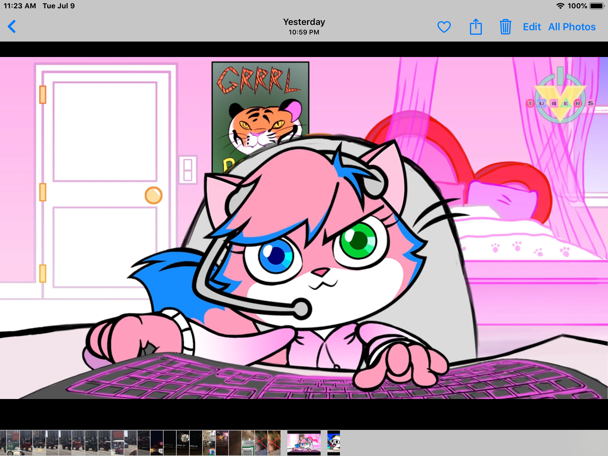This screenshot has height=456, width=608.
Task: Tap the Wi-Fi status icon
Action: coord(560,6)
